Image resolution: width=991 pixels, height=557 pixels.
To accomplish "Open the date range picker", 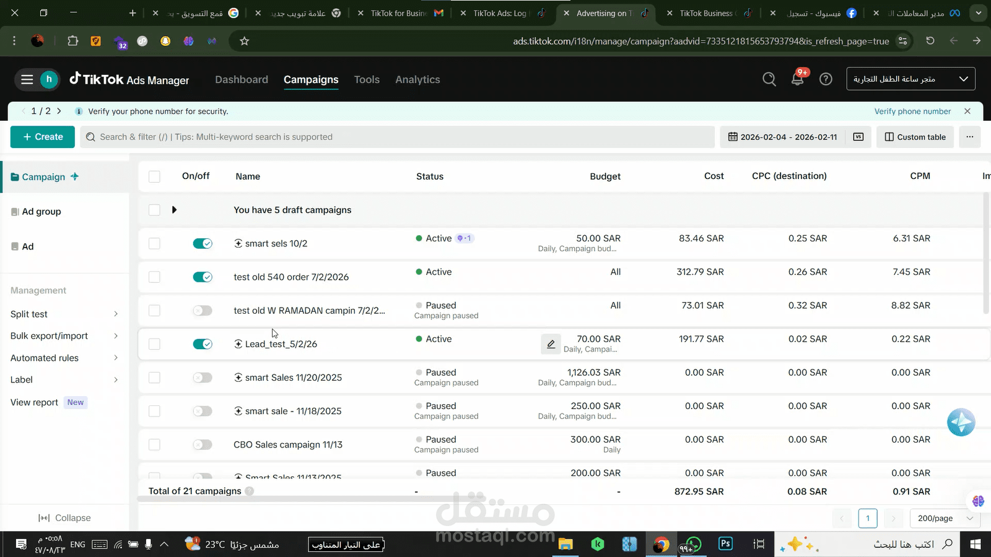I will tap(782, 137).
